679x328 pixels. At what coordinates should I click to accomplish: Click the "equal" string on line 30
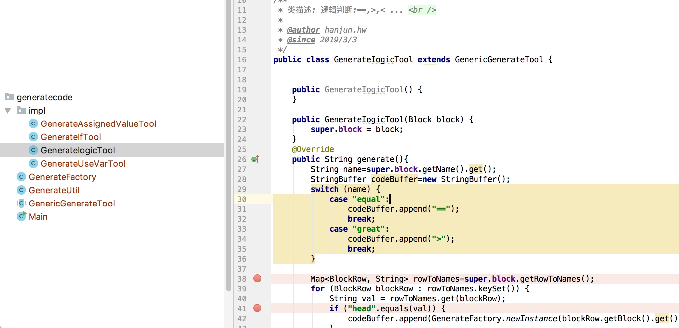(x=368, y=199)
